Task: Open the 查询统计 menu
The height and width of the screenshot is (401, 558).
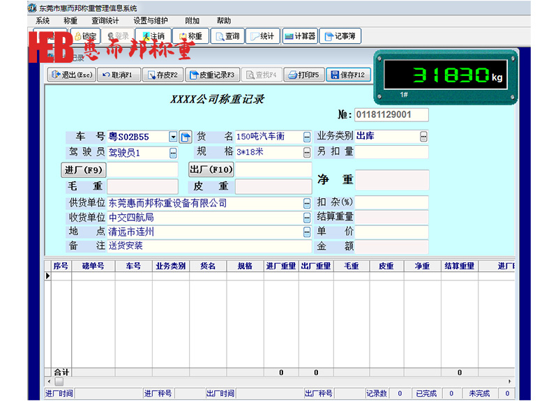Action: click(105, 21)
